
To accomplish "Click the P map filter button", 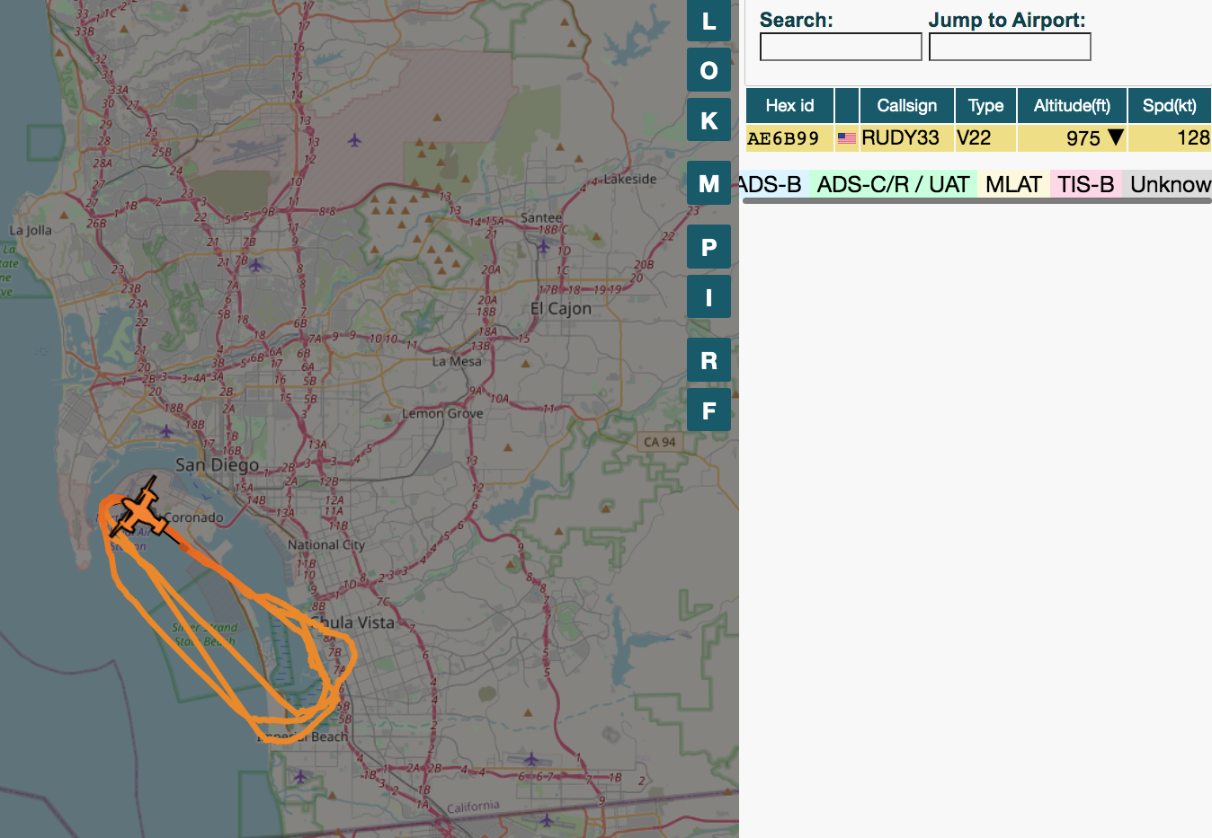I will [708, 247].
